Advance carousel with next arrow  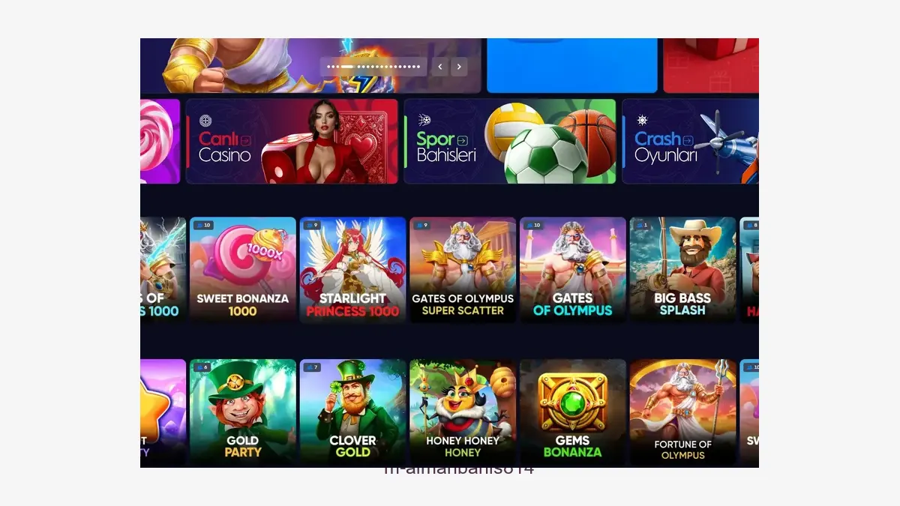pos(459,67)
